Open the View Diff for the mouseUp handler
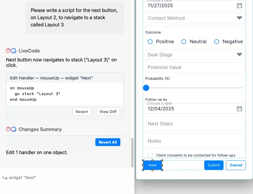The width and height of the screenshot is (253, 194). (108, 111)
